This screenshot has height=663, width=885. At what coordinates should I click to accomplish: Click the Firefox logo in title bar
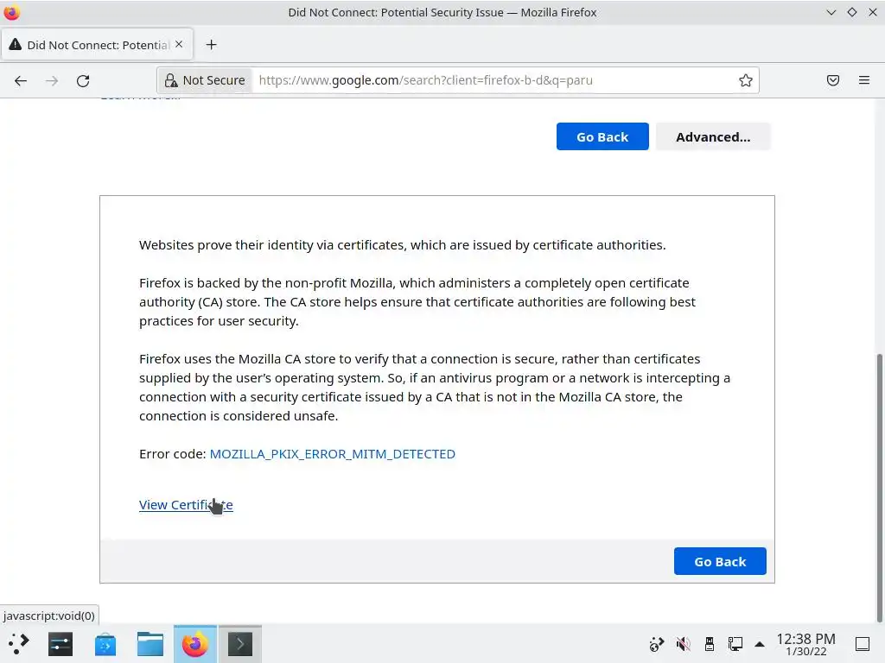click(x=11, y=12)
